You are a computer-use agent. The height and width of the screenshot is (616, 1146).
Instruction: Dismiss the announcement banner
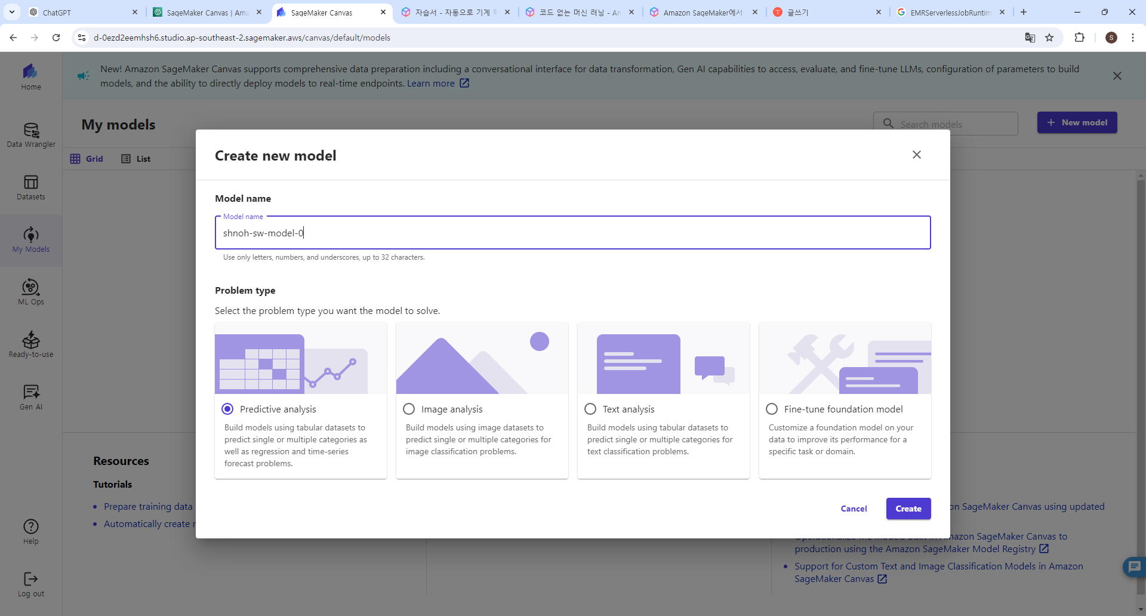[1117, 76]
